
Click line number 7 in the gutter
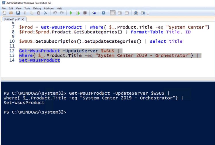13,27
